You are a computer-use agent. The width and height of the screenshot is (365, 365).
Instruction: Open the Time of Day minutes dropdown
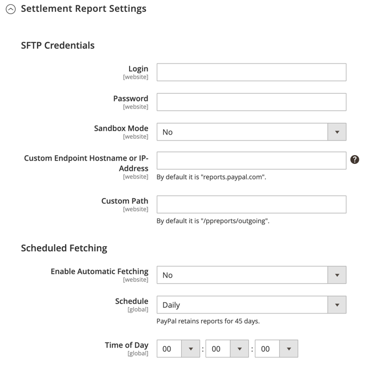click(227, 349)
